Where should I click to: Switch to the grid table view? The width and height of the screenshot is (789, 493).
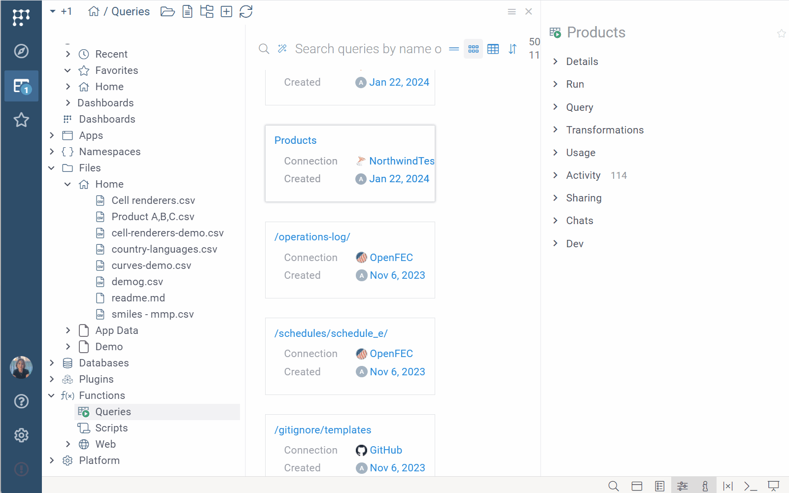pos(493,49)
